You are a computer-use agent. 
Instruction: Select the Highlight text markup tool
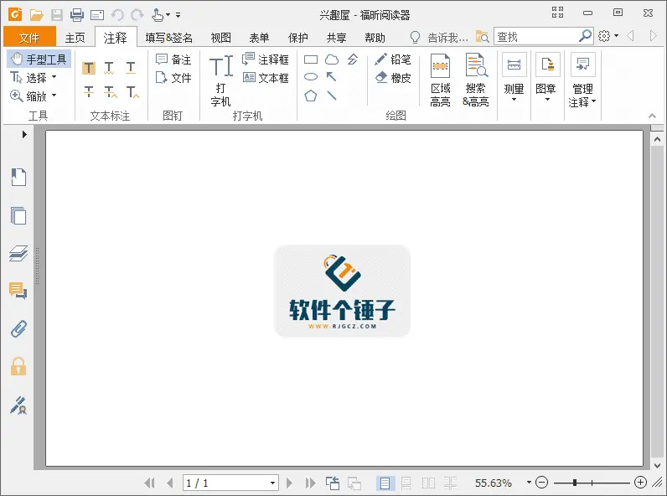pos(89,68)
